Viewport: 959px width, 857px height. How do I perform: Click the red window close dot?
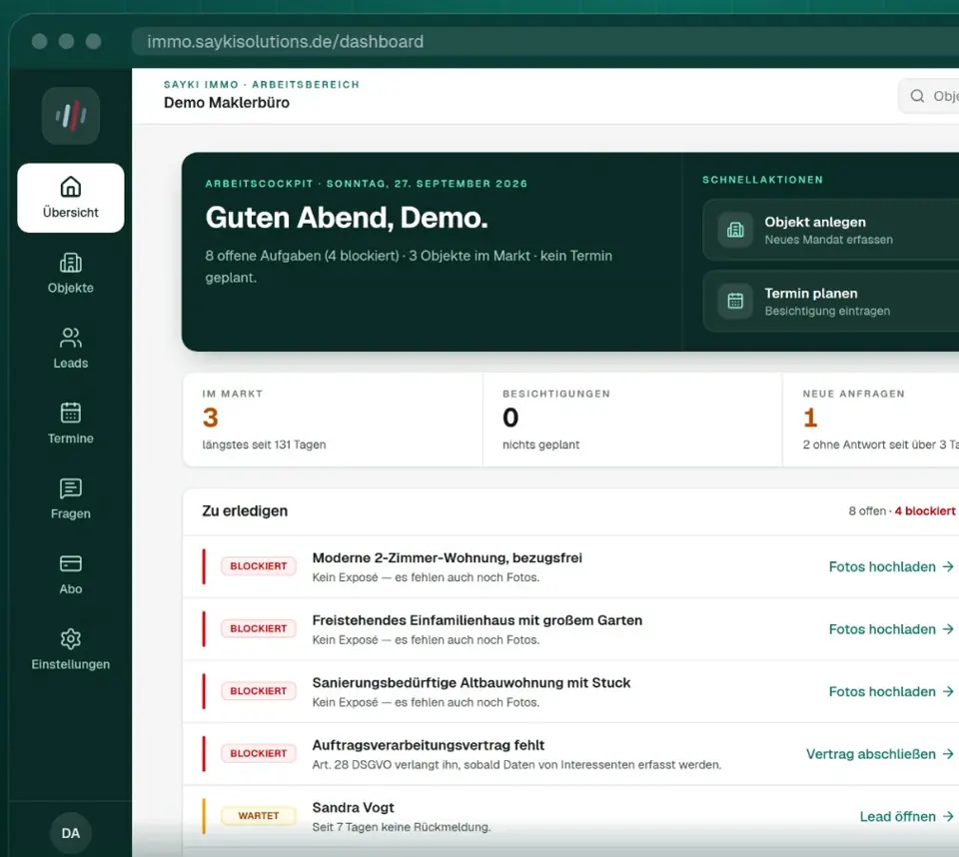[x=39, y=42]
